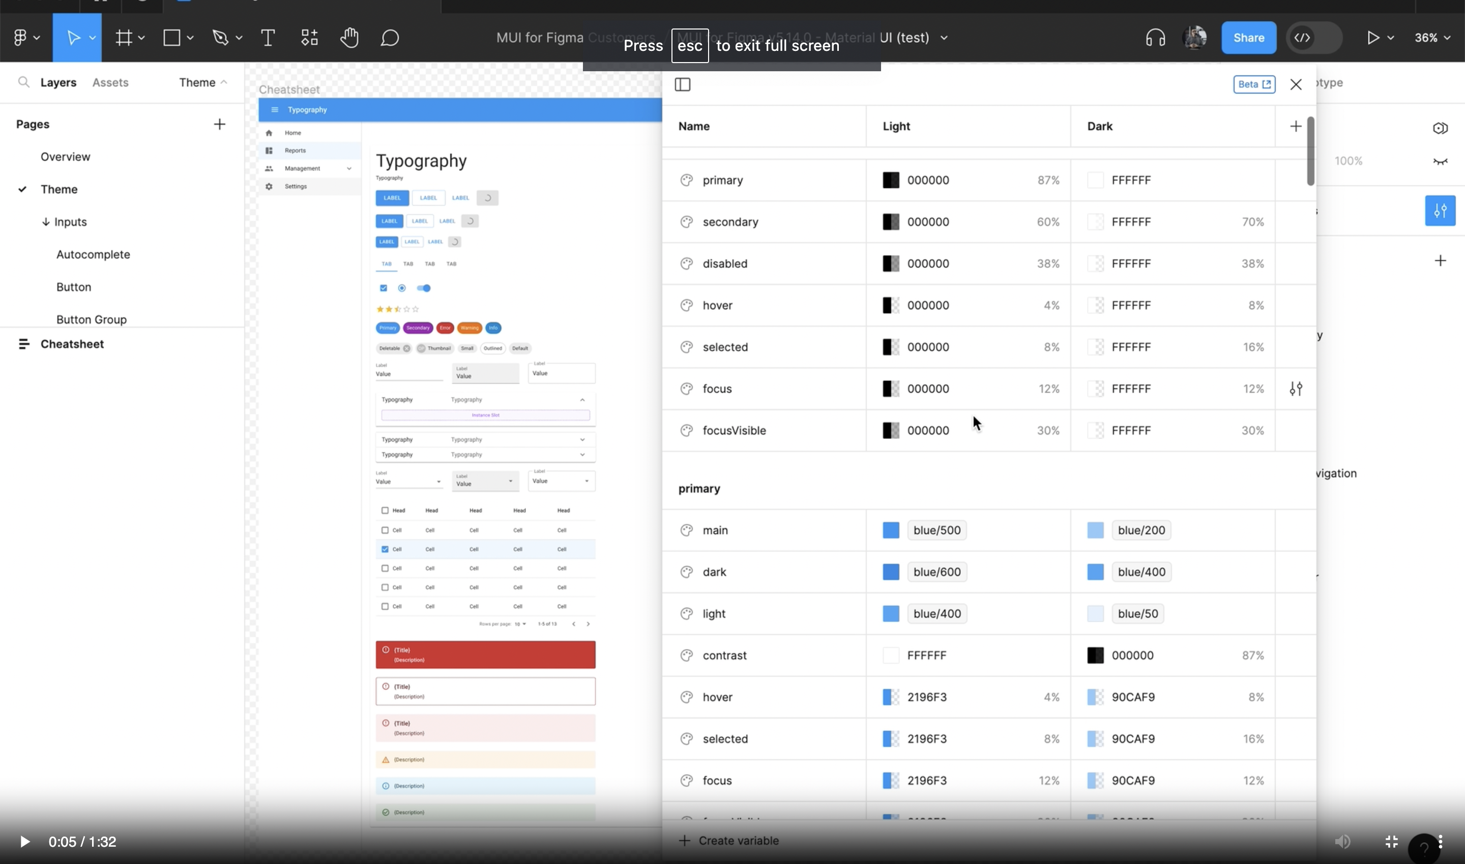Toggle the switch in the Cheatsheet preview
This screenshot has width=1465, height=864.
tap(424, 287)
